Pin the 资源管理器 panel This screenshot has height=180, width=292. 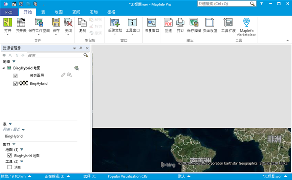(x=81, y=48)
